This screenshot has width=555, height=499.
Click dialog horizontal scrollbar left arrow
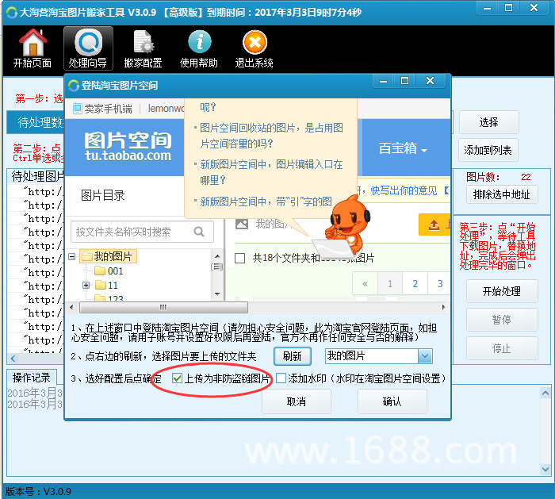pyautogui.click(x=72, y=307)
